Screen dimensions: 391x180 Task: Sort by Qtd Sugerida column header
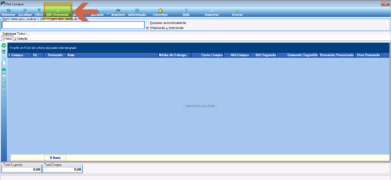click(263, 55)
